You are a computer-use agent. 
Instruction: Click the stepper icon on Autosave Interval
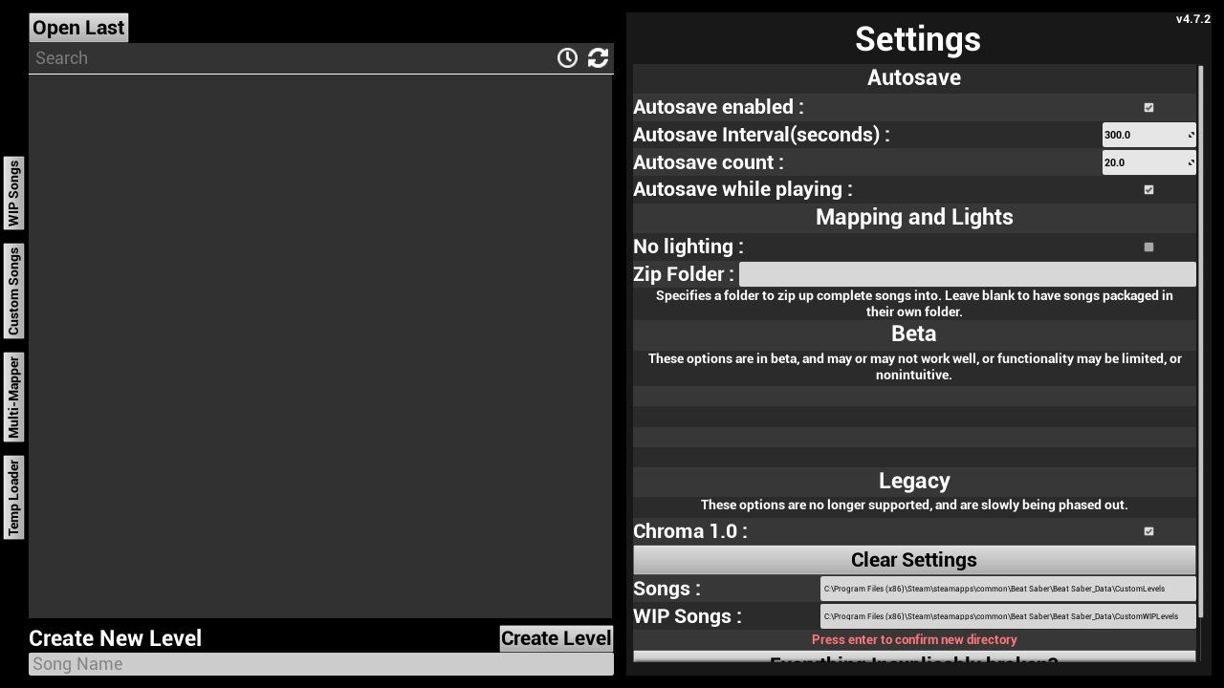click(1191, 135)
